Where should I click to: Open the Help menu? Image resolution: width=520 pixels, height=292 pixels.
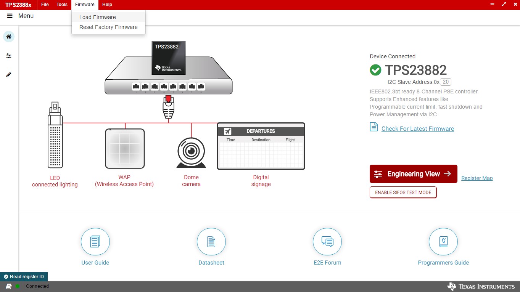pyautogui.click(x=107, y=5)
